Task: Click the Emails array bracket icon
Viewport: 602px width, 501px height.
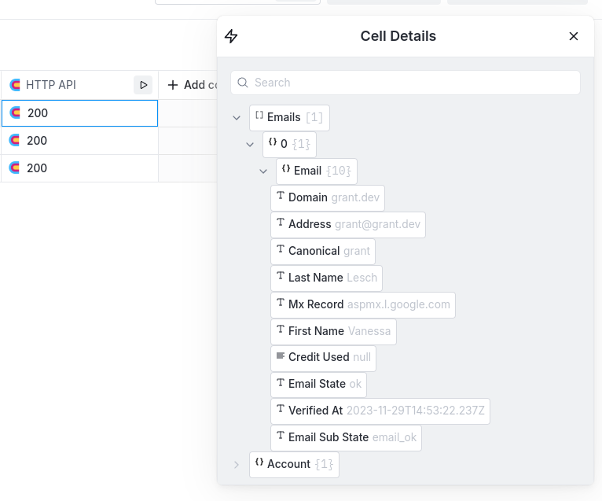Action: tap(259, 116)
